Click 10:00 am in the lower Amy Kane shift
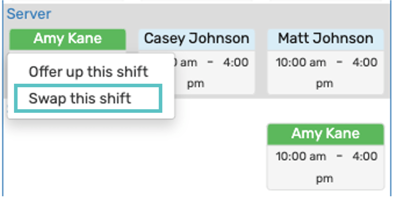This screenshot has width=396, height=197. tap(301, 157)
